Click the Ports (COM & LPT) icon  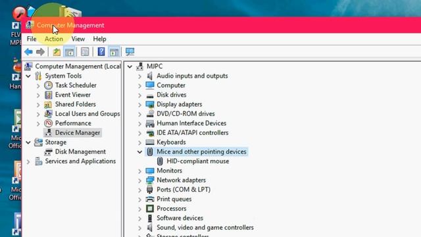point(150,190)
